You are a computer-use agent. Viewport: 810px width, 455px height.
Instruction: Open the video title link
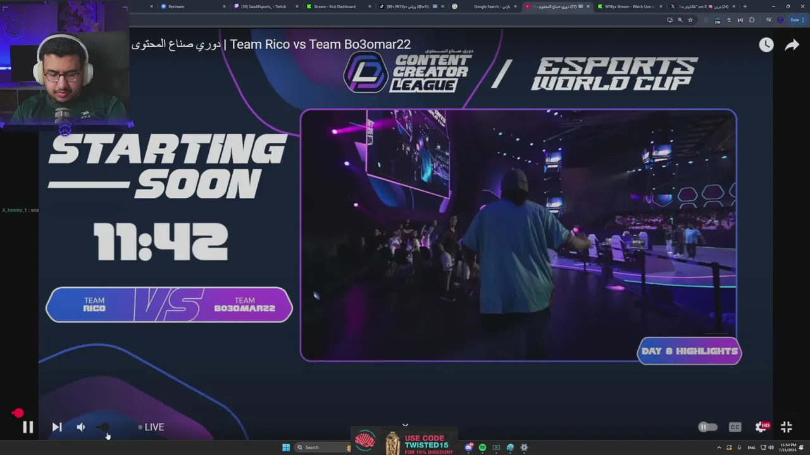(271, 44)
